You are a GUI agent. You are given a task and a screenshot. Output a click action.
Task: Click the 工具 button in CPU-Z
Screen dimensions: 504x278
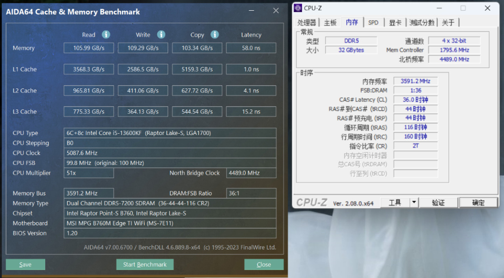(395, 202)
